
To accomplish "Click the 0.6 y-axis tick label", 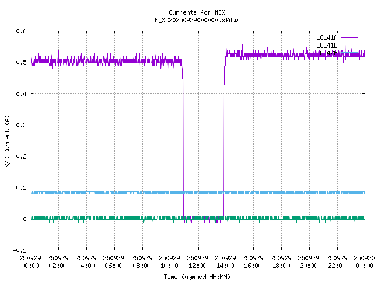I will 20,31.
